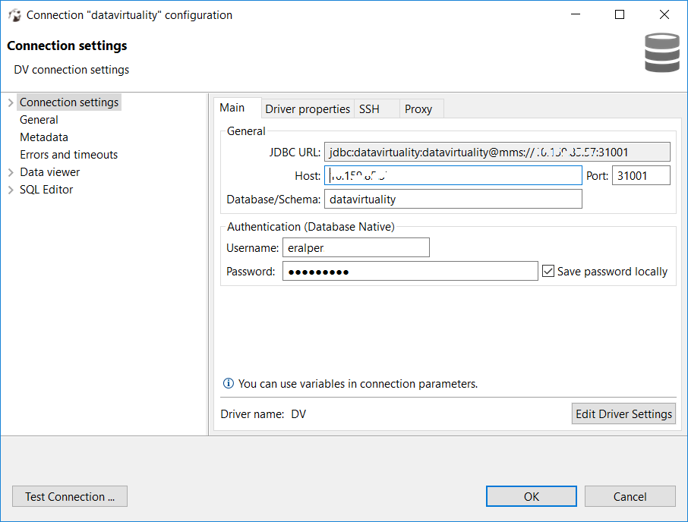
Task: Click the Database/Schema field
Action: (x=453, y=199)
